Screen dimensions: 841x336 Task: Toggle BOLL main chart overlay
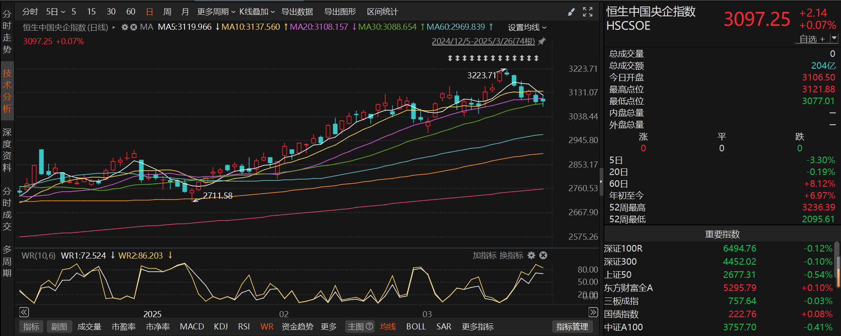[416, 326]
